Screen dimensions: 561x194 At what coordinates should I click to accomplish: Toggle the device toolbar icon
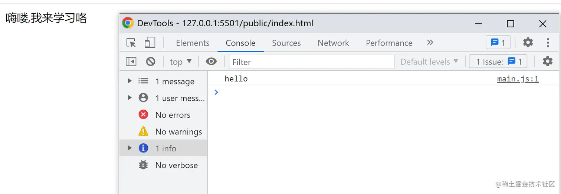150,43
